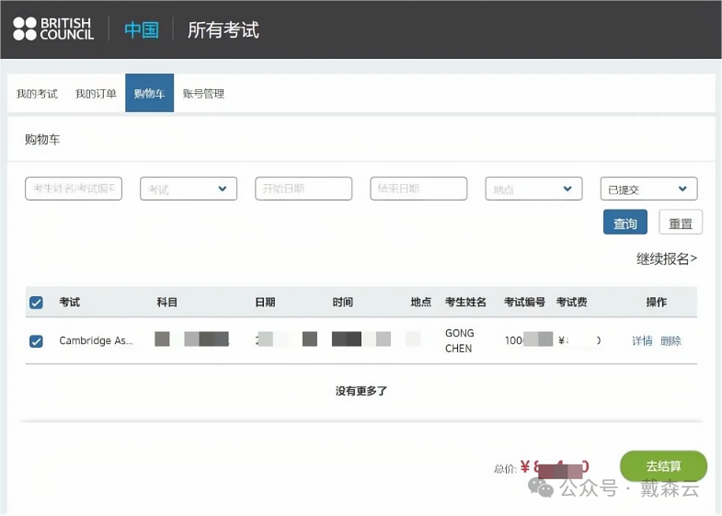The image size is (722, 516).
Task: Click the British Council logo
Action: 53,29
